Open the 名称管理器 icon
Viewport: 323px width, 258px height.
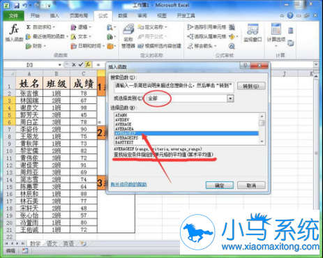pyautogui.click(x=128, y=36)
